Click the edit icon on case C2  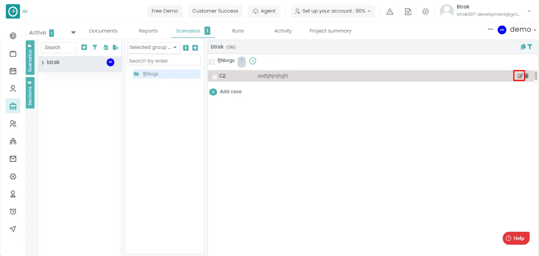[520, 76]
